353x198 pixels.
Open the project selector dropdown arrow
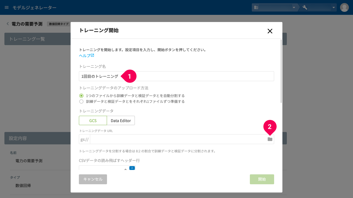[334, 7]
